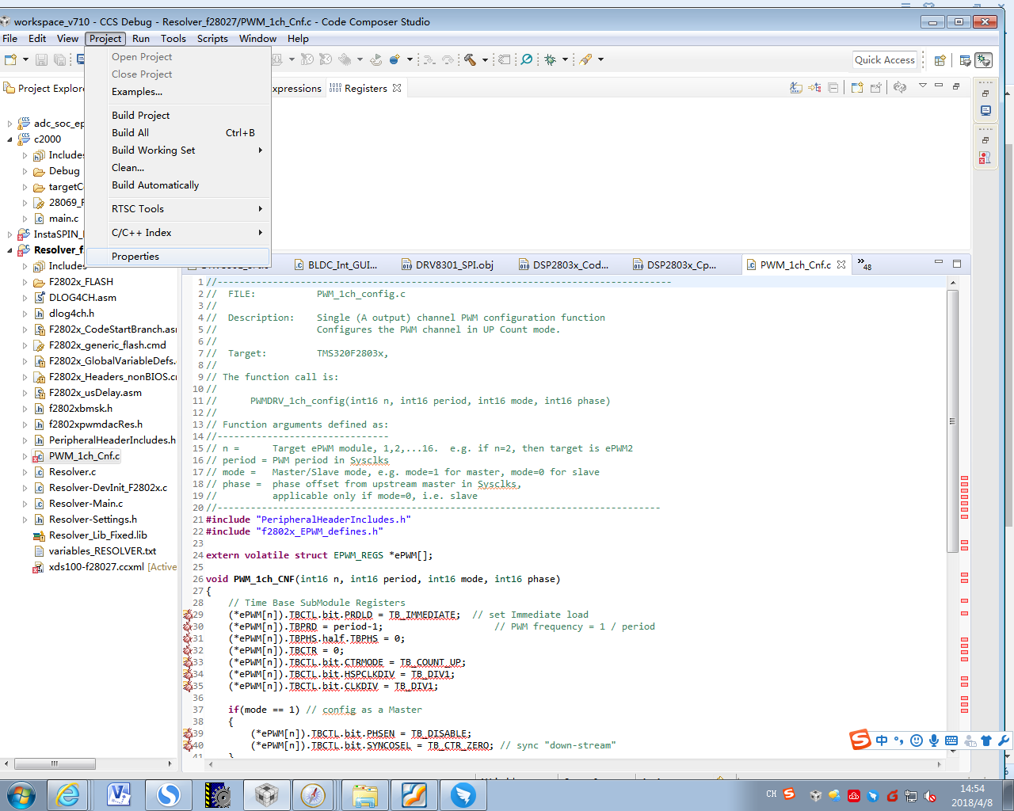1014x811 pixels.
Task: Launch Internet Explorer from the taskbar
Action: [x=68, y=794]
